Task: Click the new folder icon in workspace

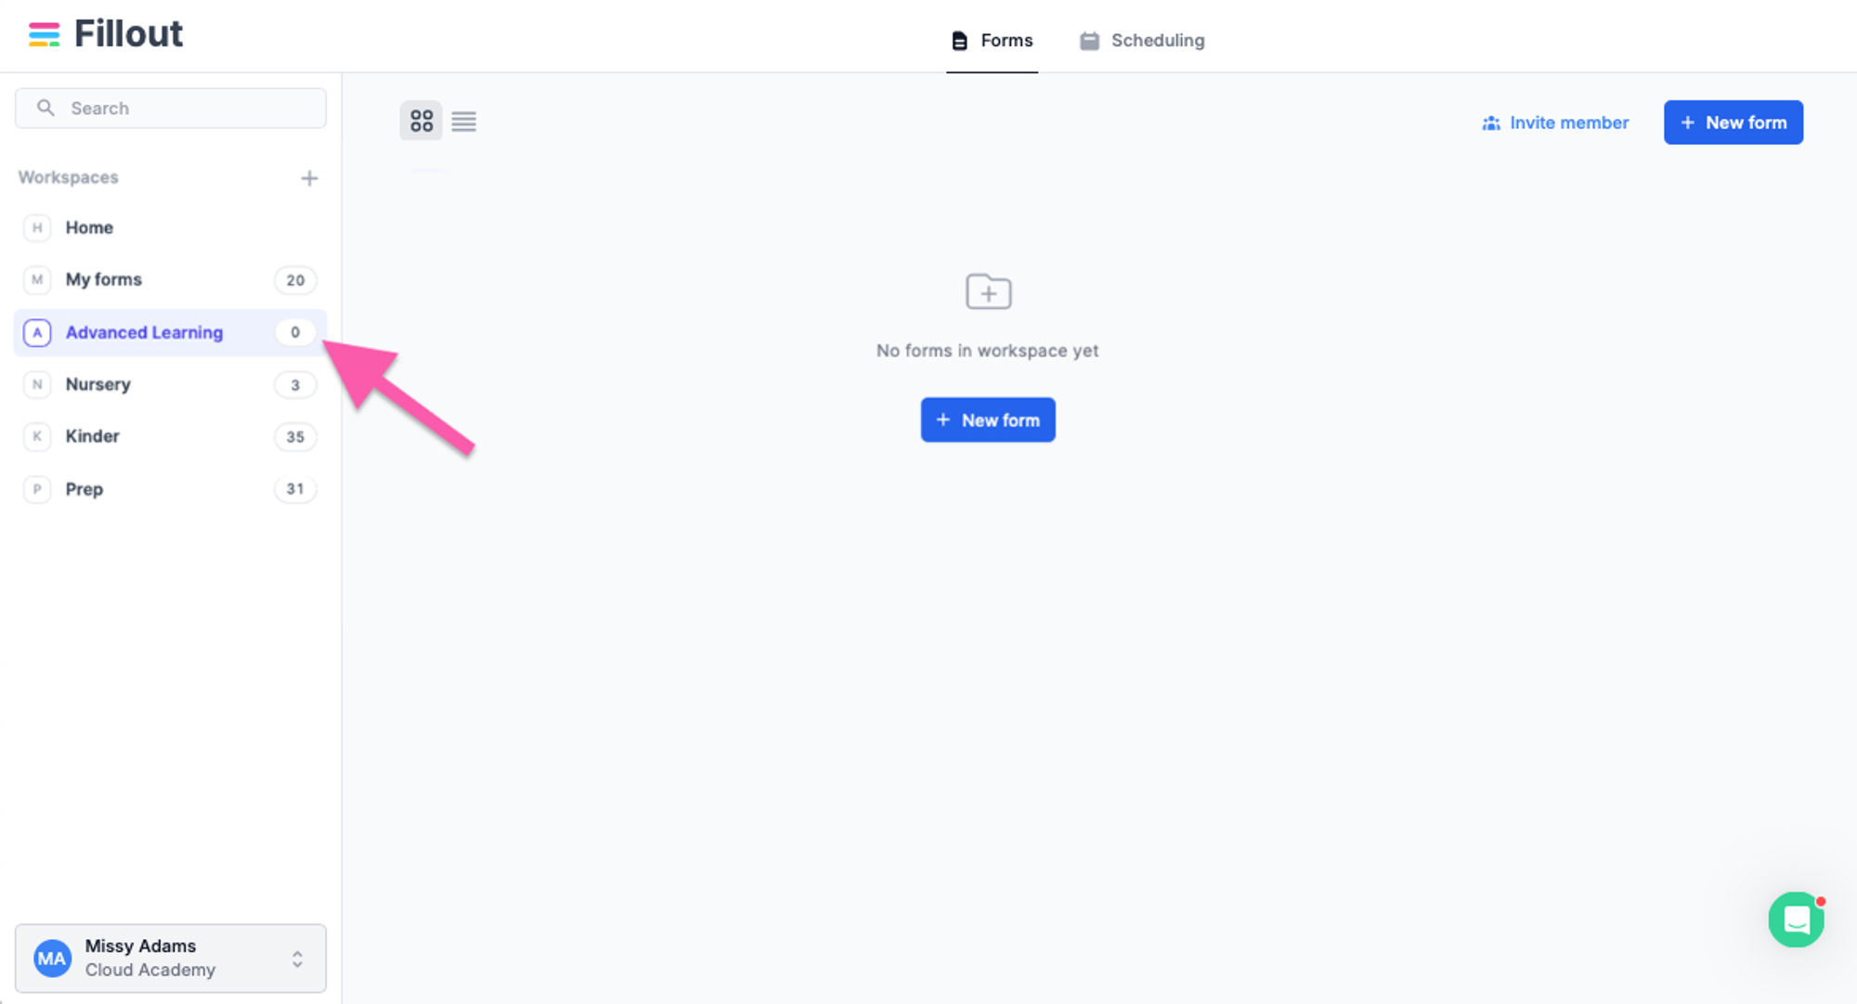Action: point(989,291)
